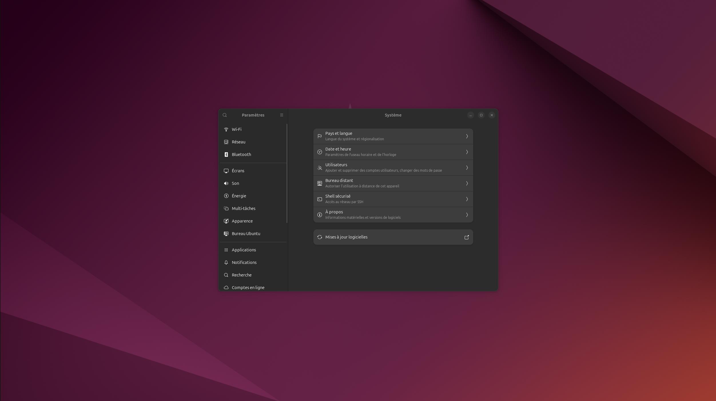Go to Notifications settings

tap(244, 262)
